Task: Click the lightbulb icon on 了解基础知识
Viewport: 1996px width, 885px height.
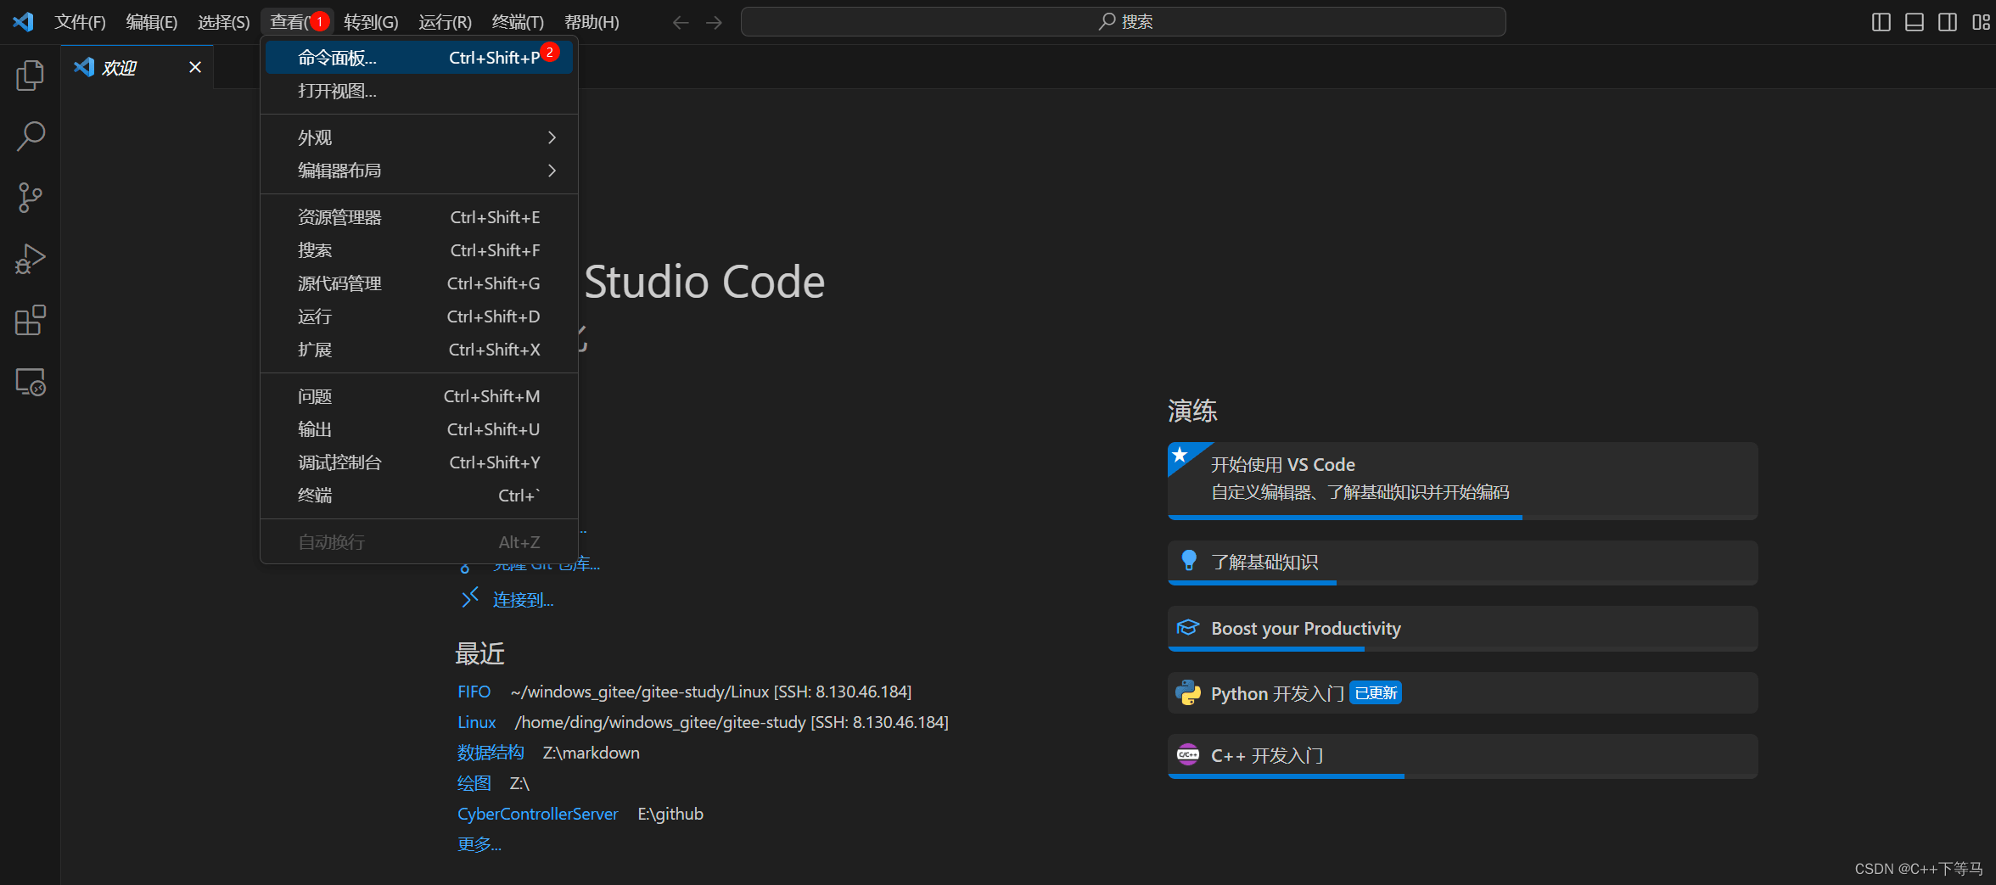Action: pos(1189,561)
